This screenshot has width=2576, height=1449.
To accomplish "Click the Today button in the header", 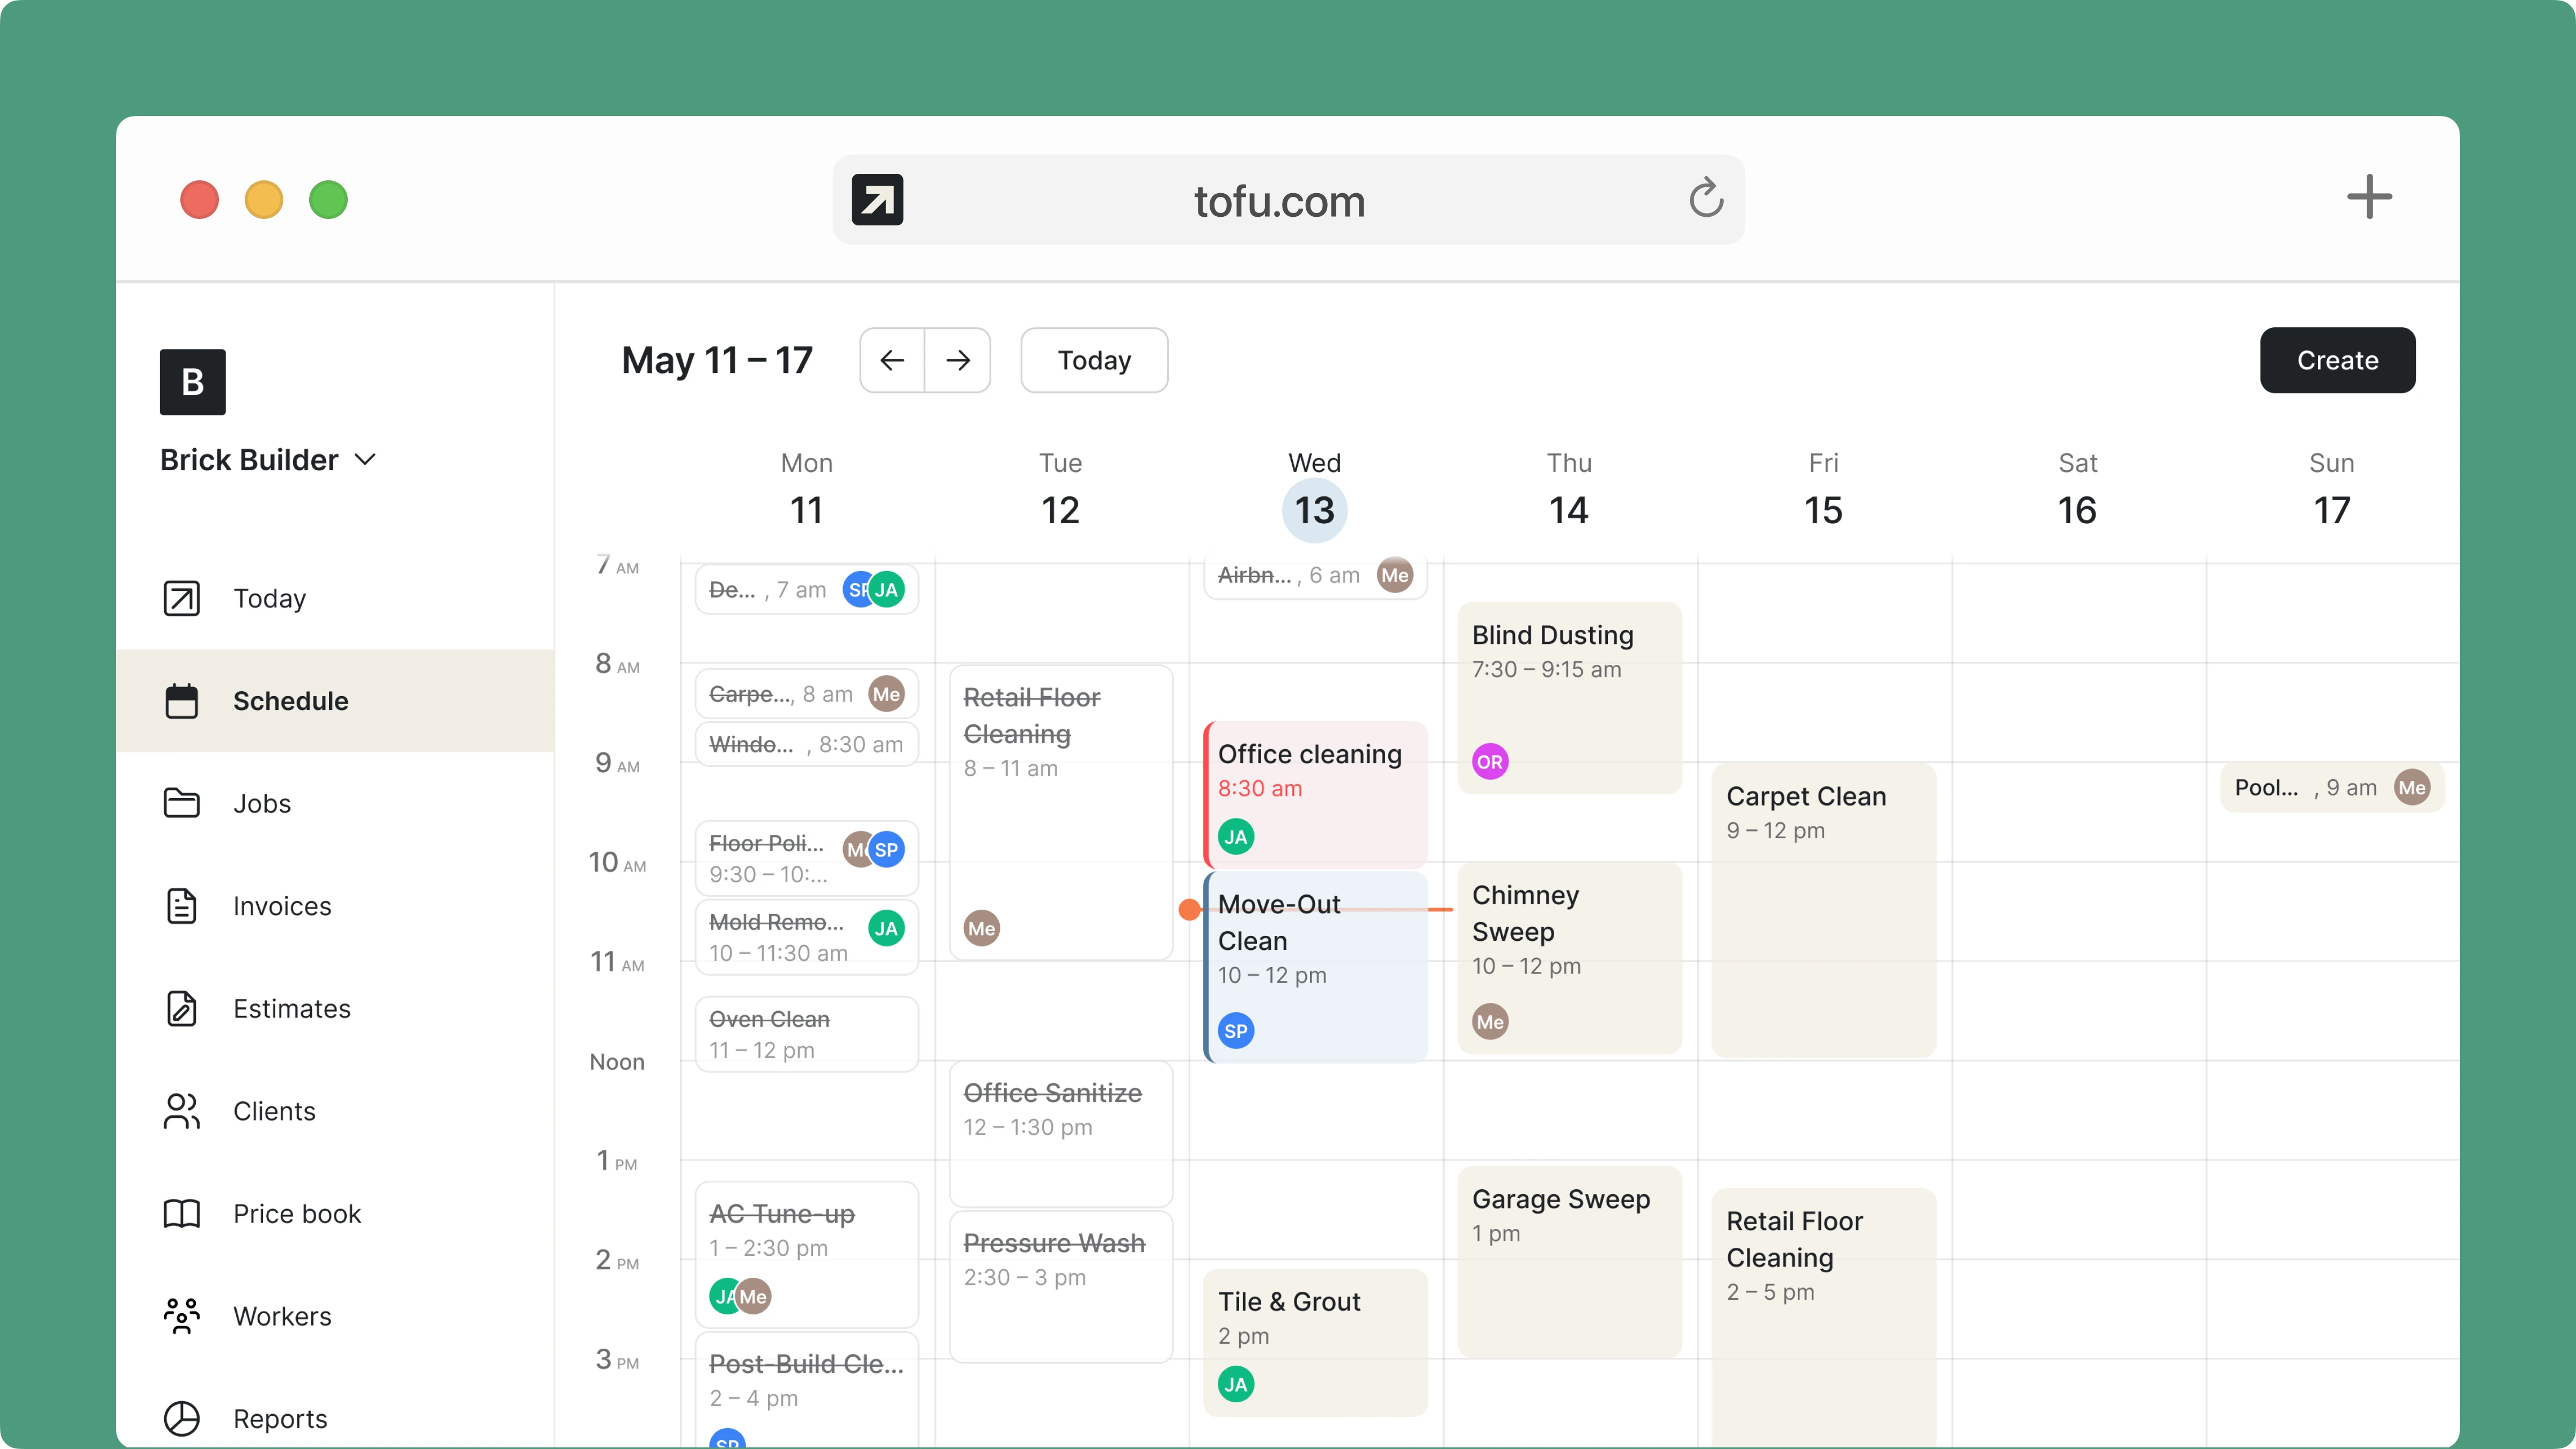I will tap(1094, 360).
